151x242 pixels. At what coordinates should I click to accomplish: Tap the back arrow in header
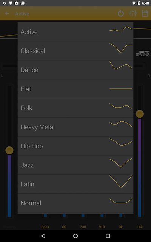[7, 14]
